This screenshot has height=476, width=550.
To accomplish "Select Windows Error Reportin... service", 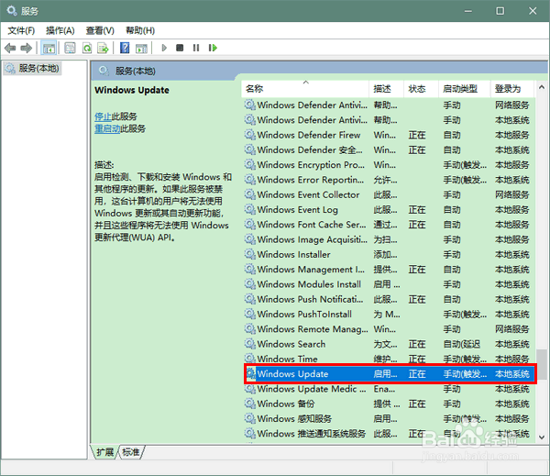I will 389,180.
